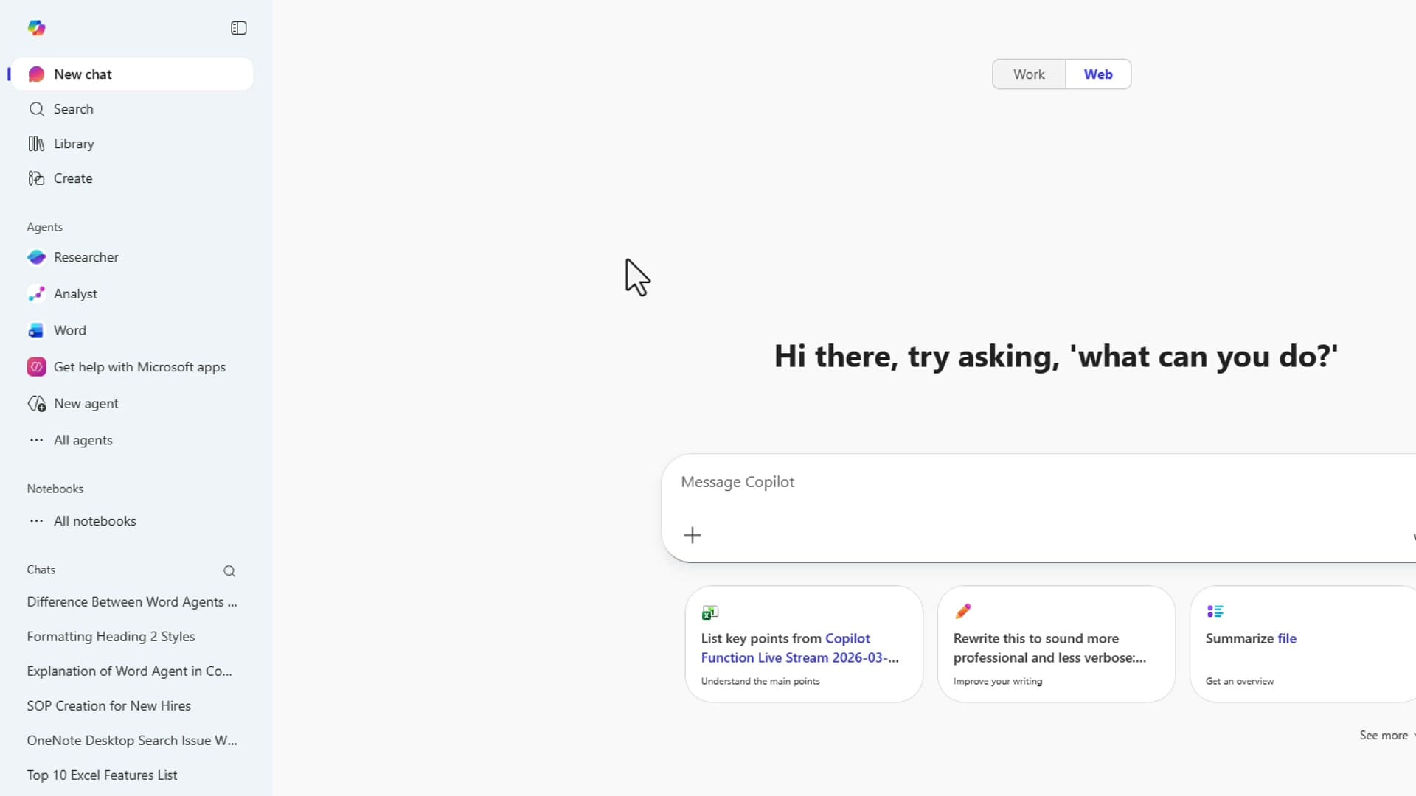Click the Copilot logo icon
Screen dimensions: 1416x796
pos(36,28)
